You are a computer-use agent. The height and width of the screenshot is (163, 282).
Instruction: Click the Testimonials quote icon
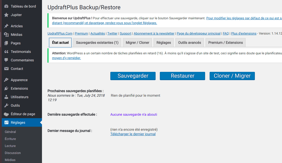point(7,52)
